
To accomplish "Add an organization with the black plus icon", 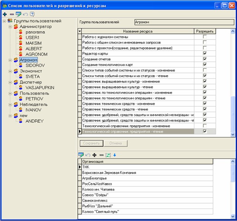I will click(94, 155).
